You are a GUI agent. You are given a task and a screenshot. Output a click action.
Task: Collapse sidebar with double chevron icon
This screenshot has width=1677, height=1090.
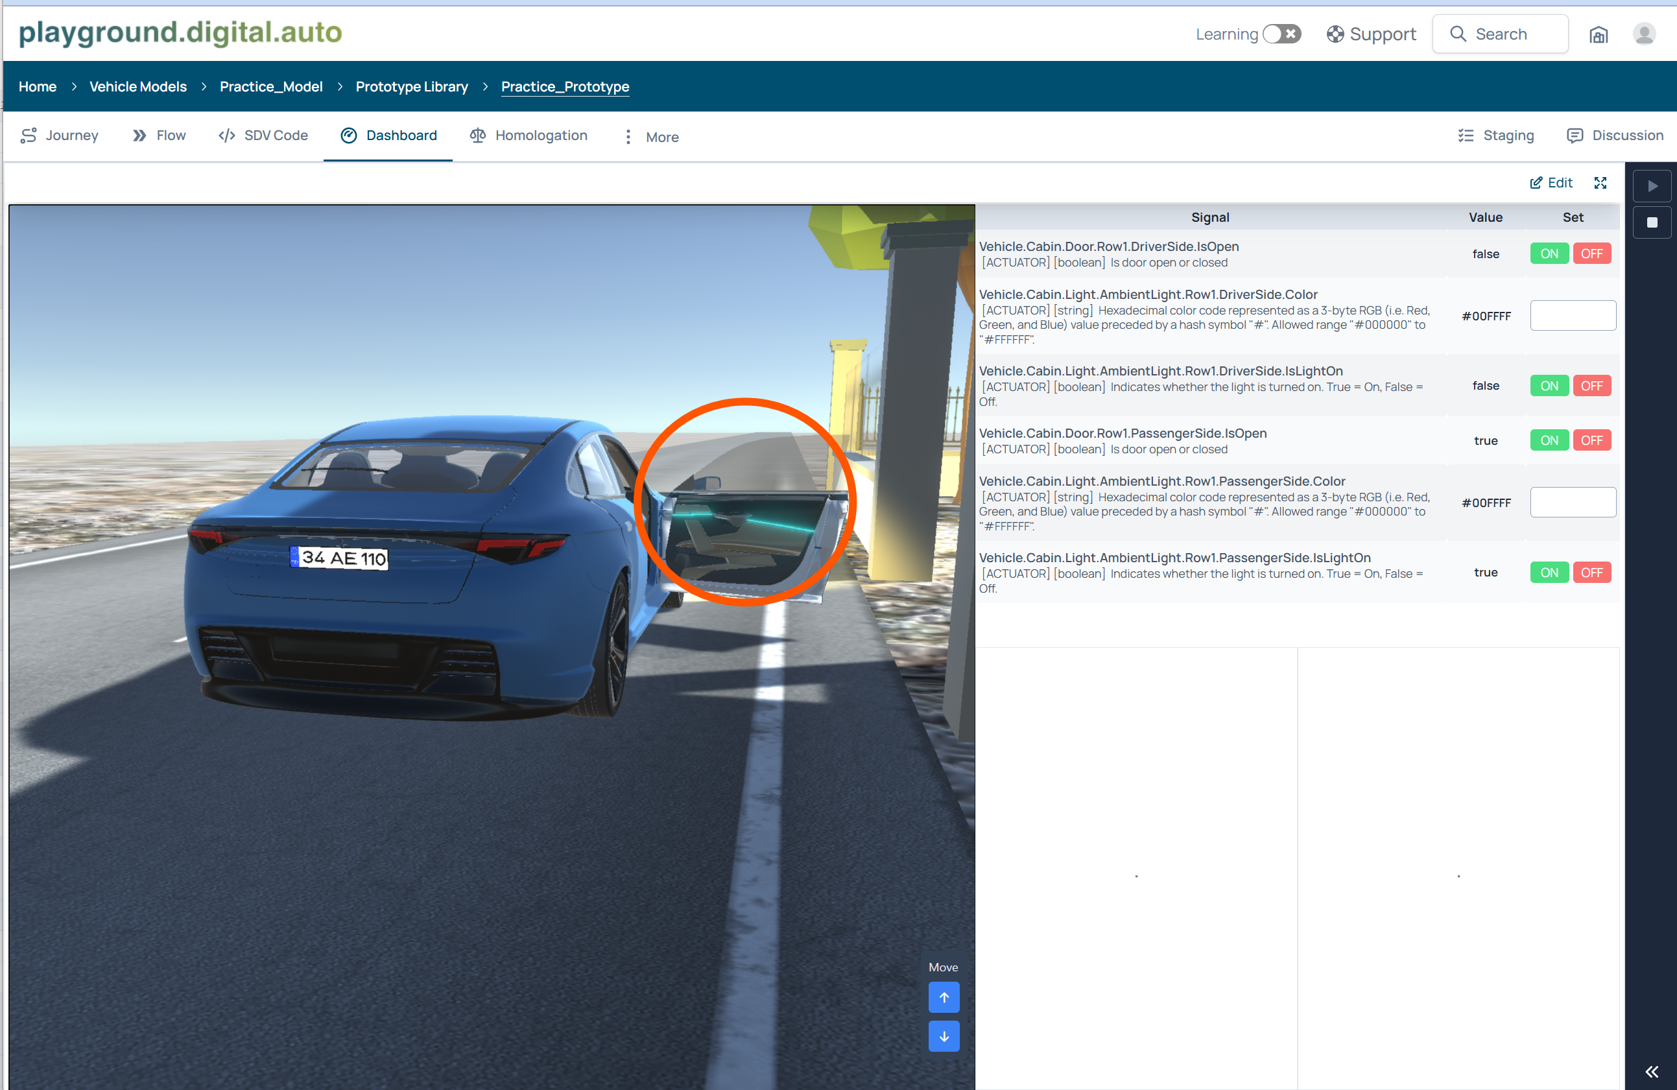pyautogui.click(x=1651, y=1072)
